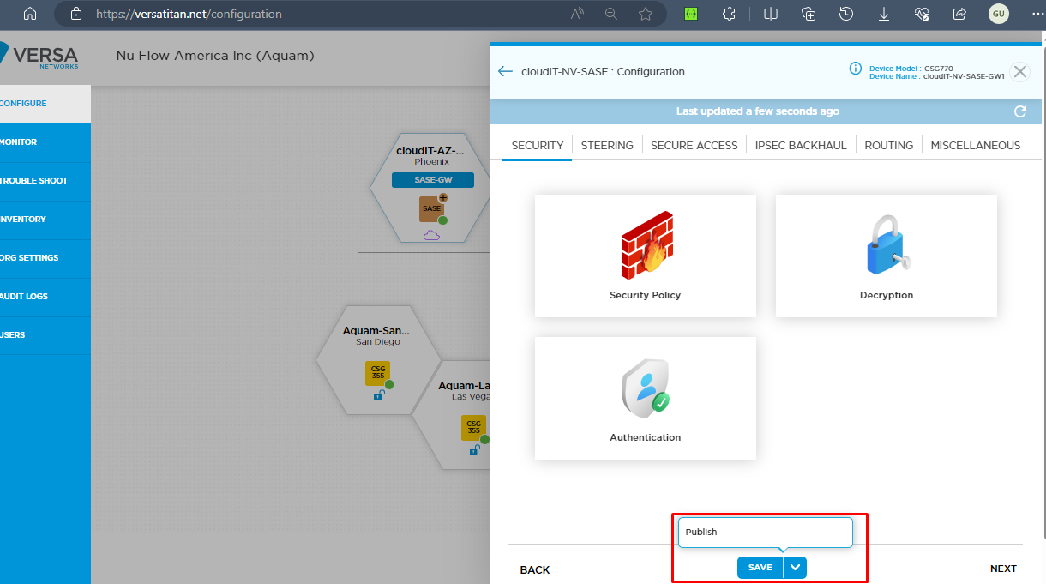
Task: Click the device info icon
Action: pyautogui.click(x=855, y=69)
